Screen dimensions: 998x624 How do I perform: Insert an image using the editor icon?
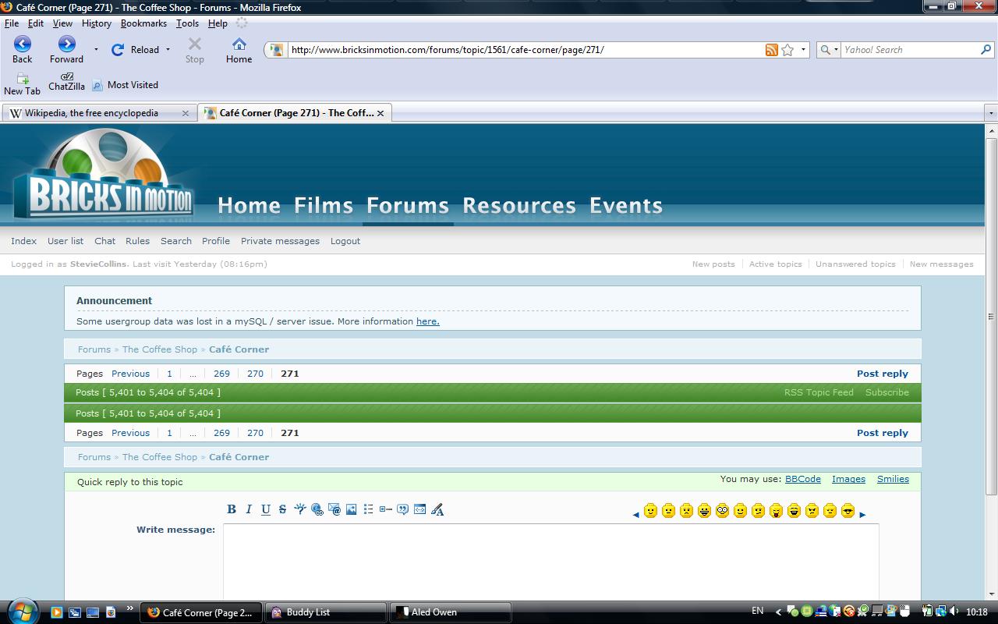[x=352, y=509]
